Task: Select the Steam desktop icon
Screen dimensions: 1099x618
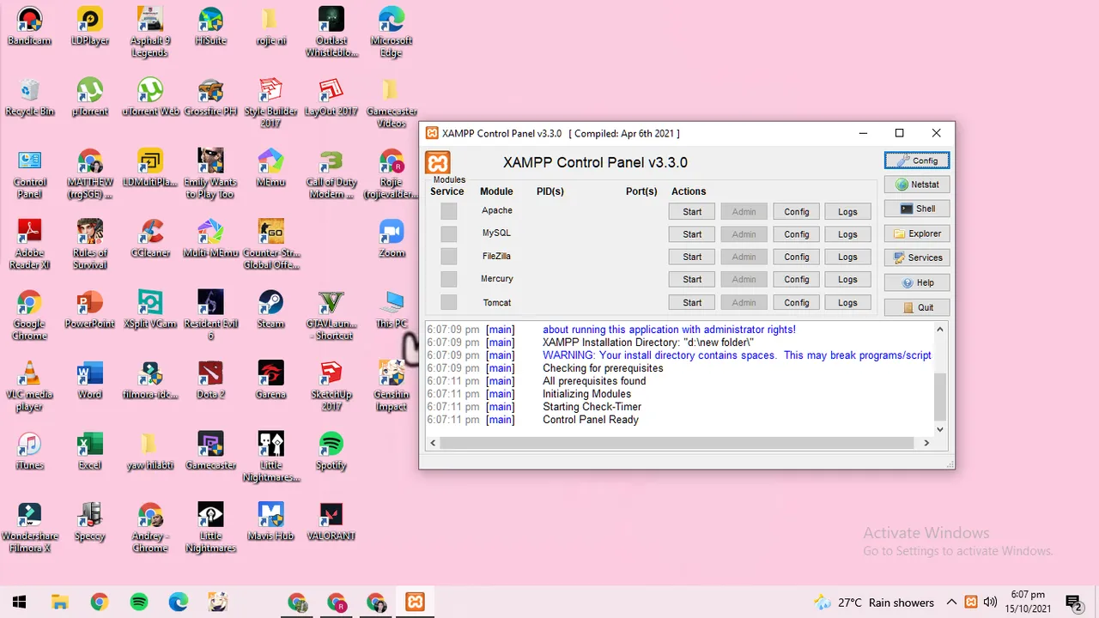Action: click(271, 309)
